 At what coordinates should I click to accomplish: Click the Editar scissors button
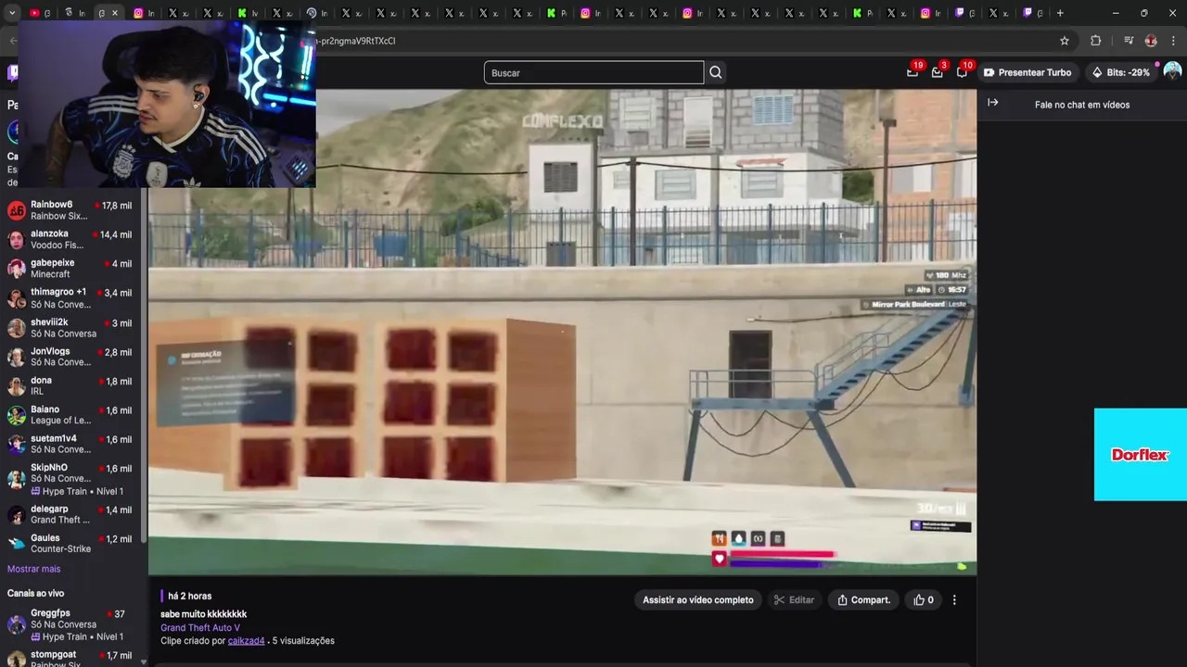point(795,600)
